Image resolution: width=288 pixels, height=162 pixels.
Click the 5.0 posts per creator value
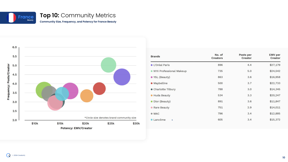pyautogui.click(x=249, y=71)
